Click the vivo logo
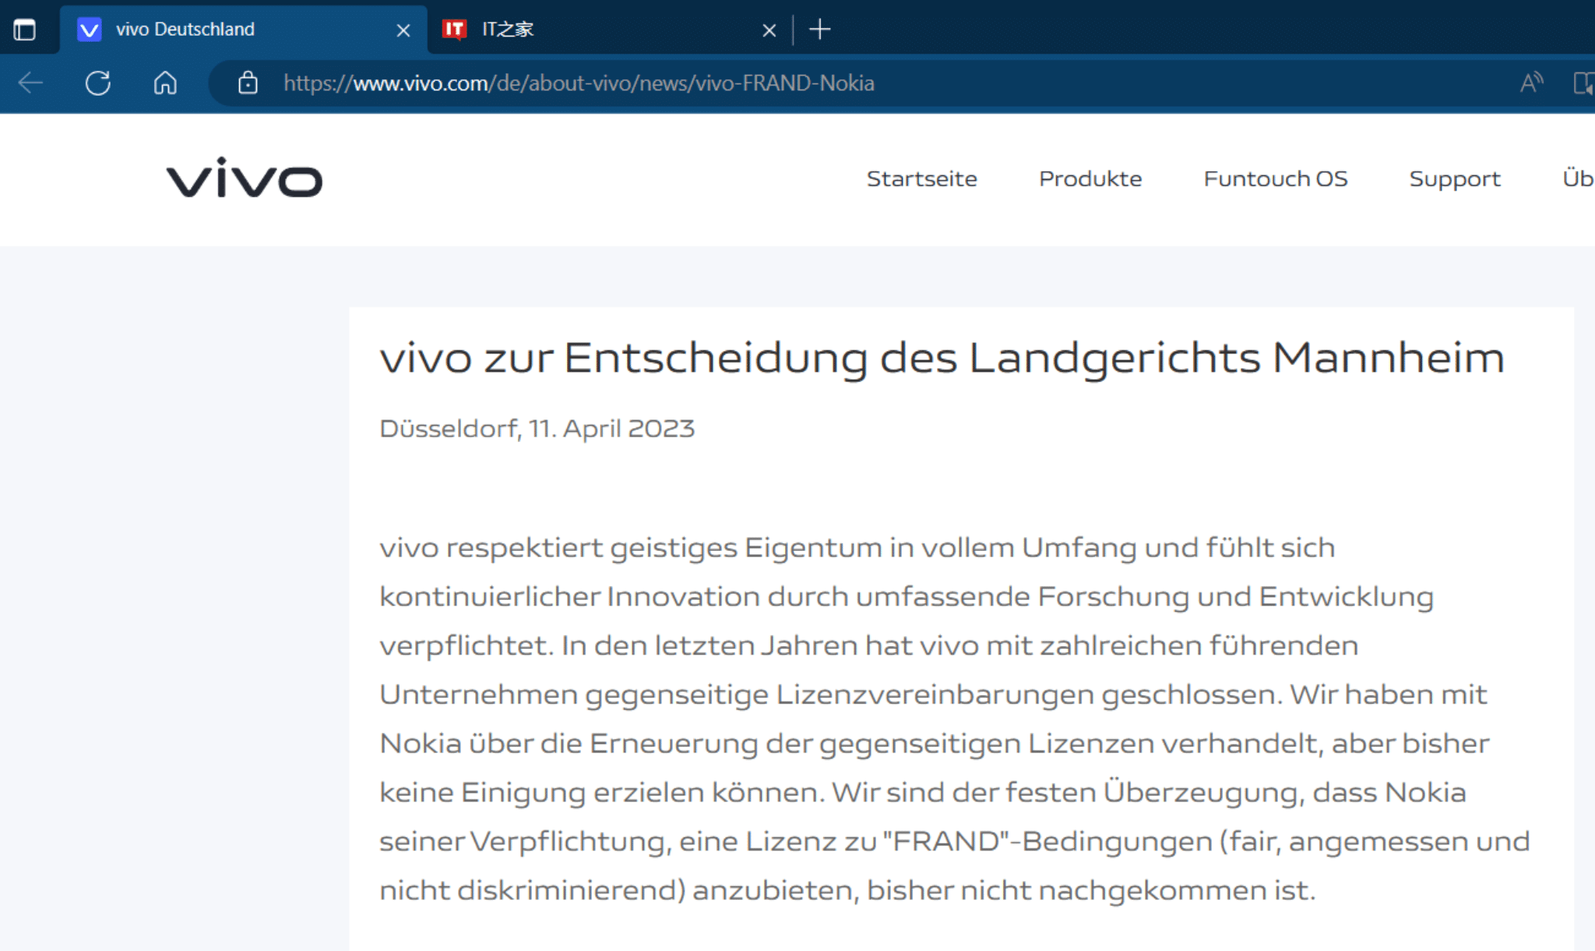1595x951 pixels. (244, 178)
